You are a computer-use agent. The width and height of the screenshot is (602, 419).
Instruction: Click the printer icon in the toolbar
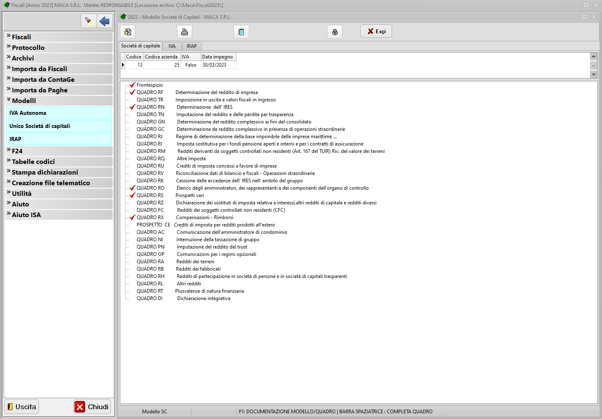(185, 32)
